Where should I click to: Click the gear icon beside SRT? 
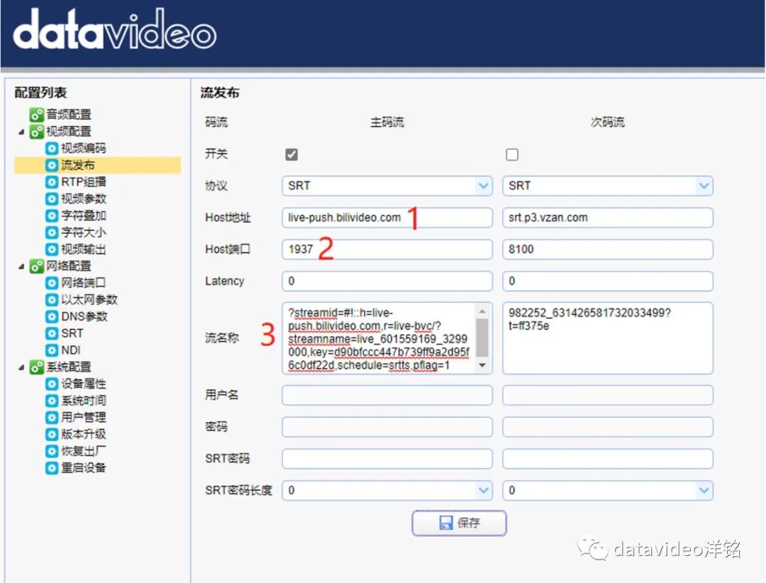coord(52,333)
